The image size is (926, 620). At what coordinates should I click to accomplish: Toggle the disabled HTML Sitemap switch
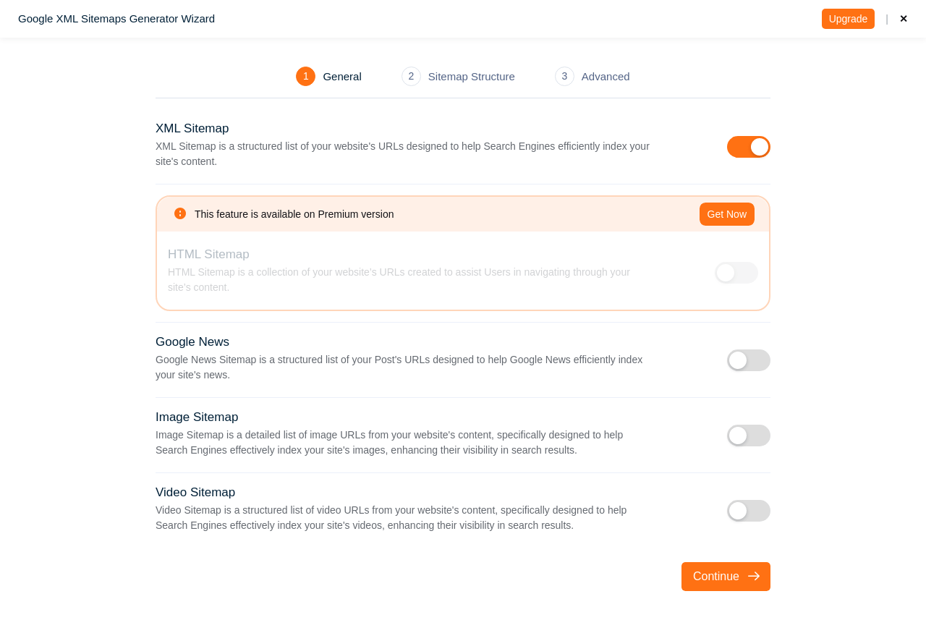pyautogui.click(x=736, y=273)
